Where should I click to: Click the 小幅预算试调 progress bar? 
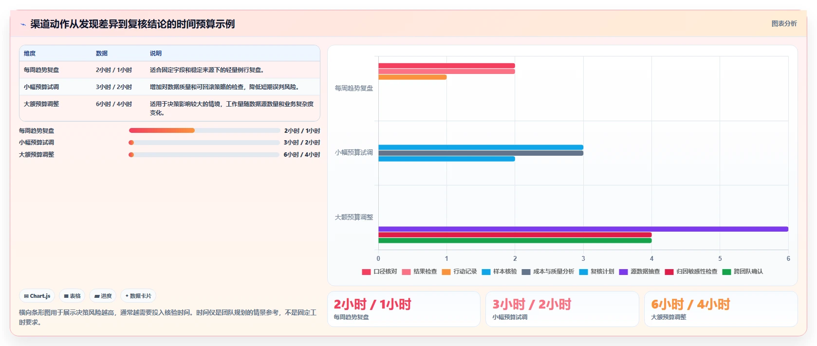pyautogui.click(x=204, y=143)
